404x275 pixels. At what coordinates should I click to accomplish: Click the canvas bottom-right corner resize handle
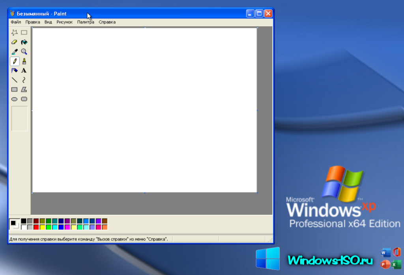coord(257,193)
